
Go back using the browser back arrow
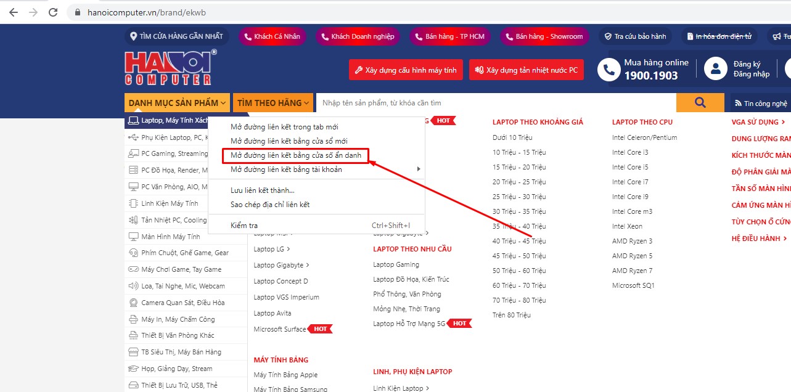click(14, 12)
